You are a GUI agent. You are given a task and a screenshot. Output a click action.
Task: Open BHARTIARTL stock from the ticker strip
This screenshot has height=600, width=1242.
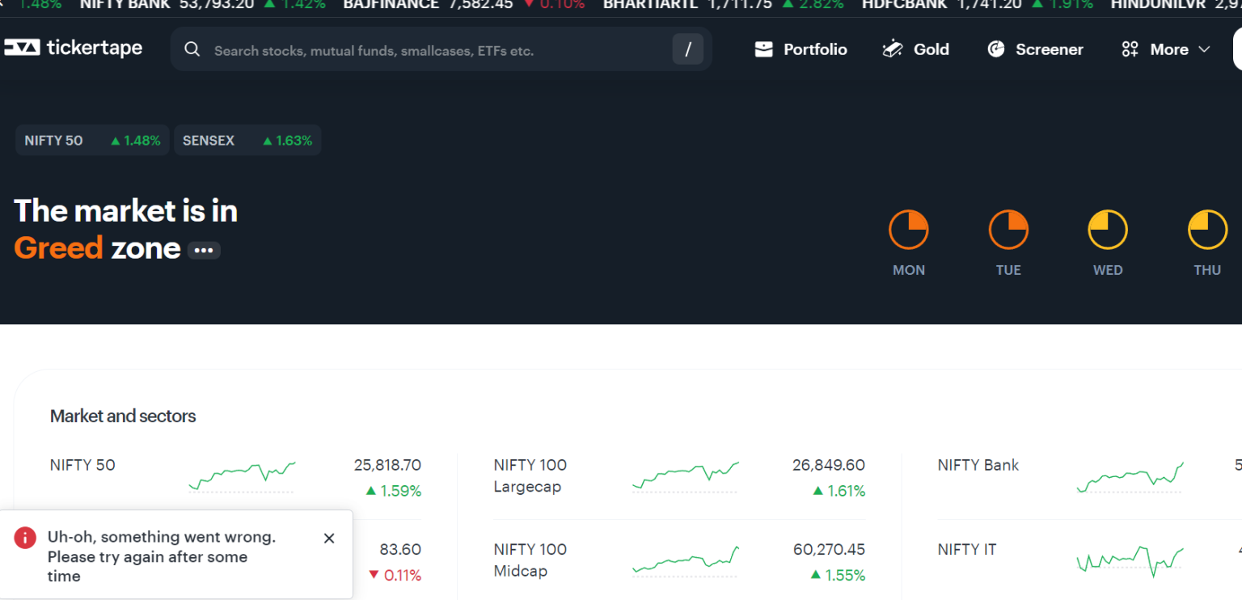tap(649, 5)
